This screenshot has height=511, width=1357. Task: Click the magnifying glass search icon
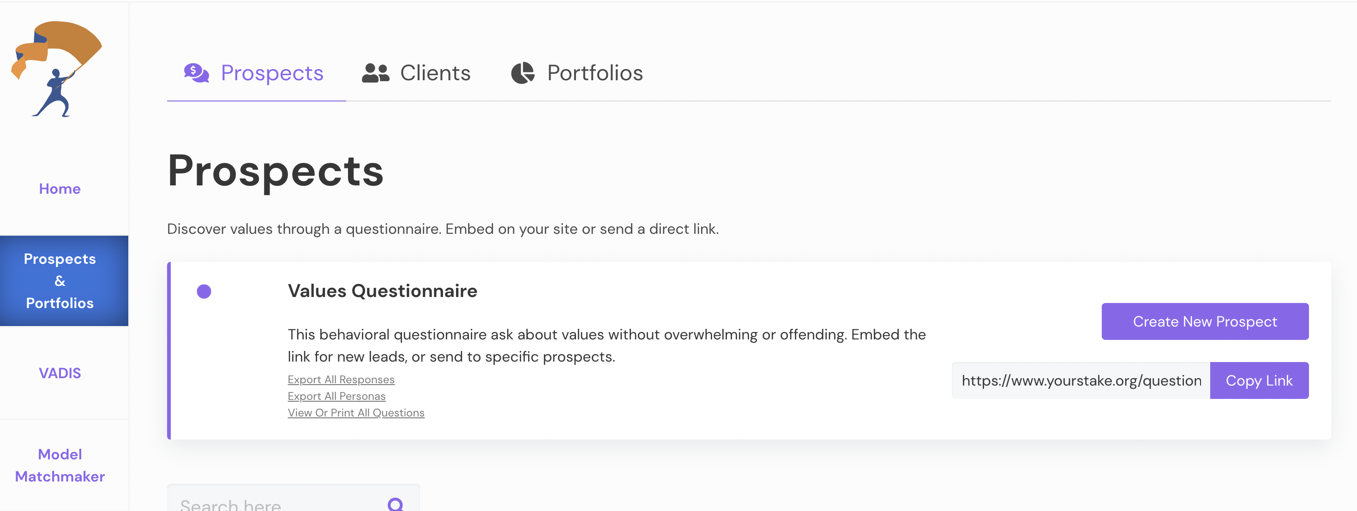click(x=396, y=504)
